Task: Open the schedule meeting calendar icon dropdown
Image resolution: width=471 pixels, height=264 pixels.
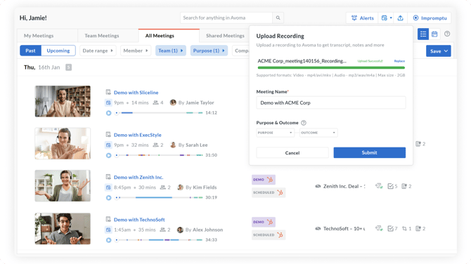Action: tap(387, 18)
